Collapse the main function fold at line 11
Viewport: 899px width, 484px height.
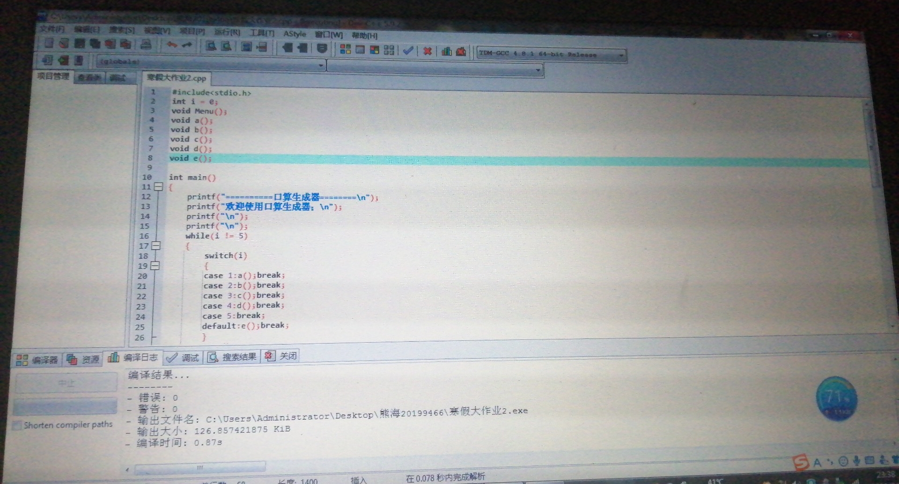159,187
